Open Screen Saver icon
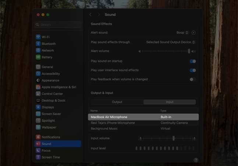This screenshot has width=238, height=166. 38,114
